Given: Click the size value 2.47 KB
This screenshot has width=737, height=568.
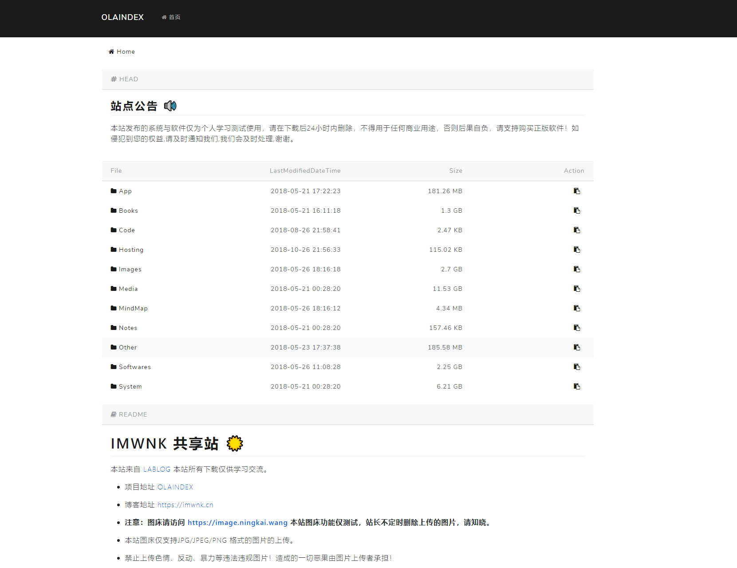Looking at the screenshot, I should coord(450,230).
